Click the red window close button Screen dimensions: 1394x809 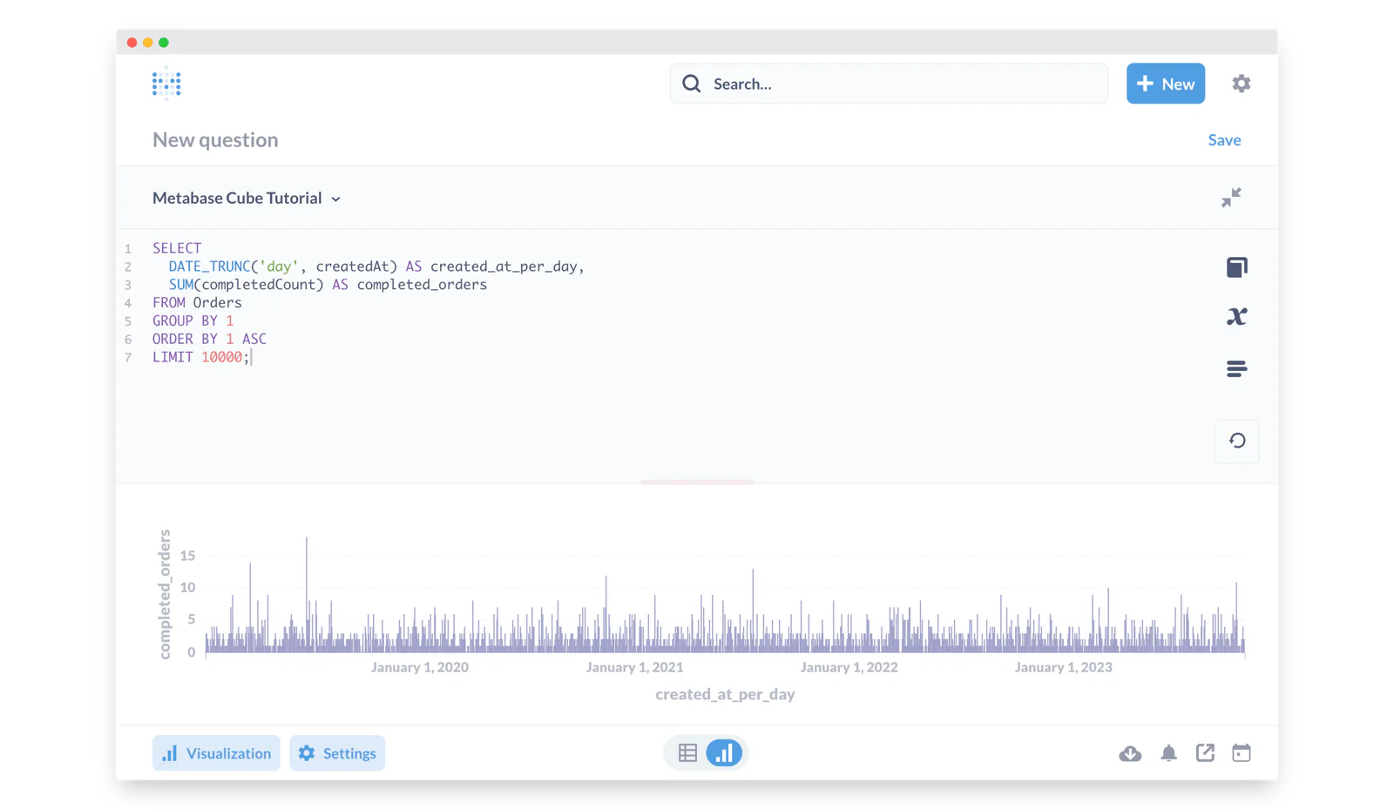132,43
